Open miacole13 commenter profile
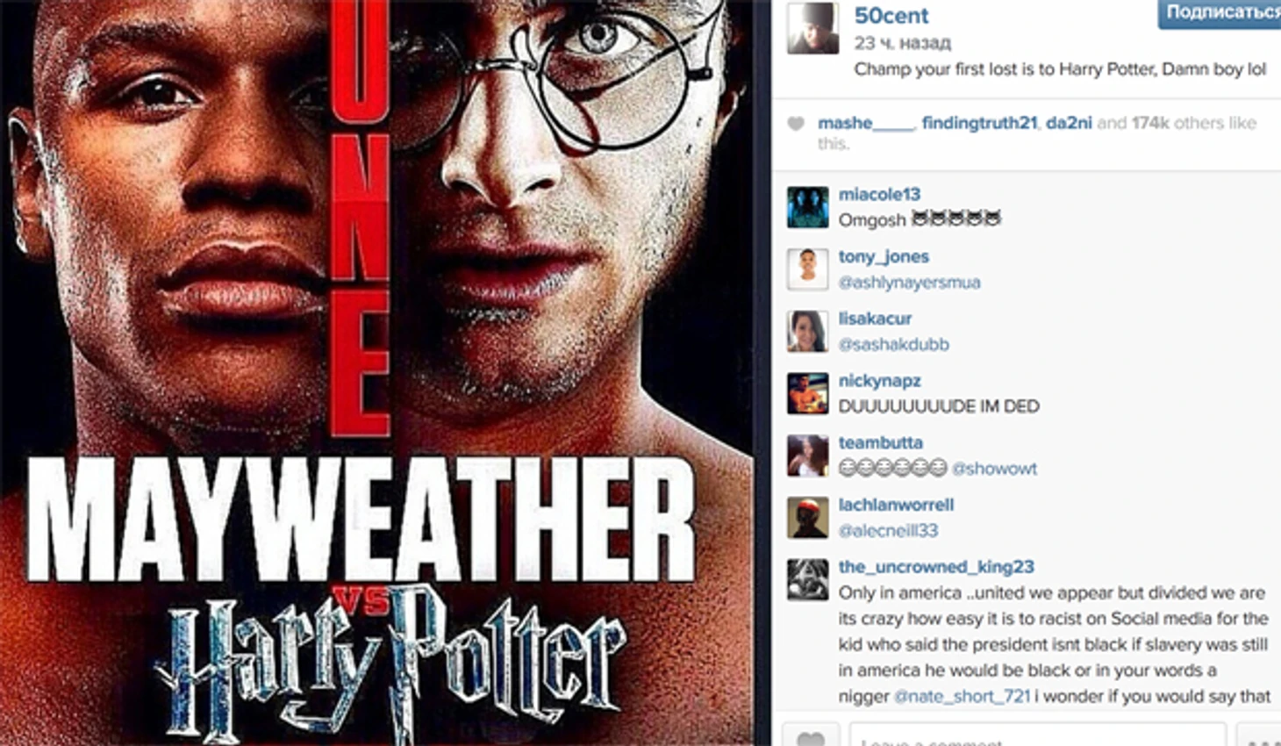The height and width of the screenshot is (746, 1281). (879, 194)
